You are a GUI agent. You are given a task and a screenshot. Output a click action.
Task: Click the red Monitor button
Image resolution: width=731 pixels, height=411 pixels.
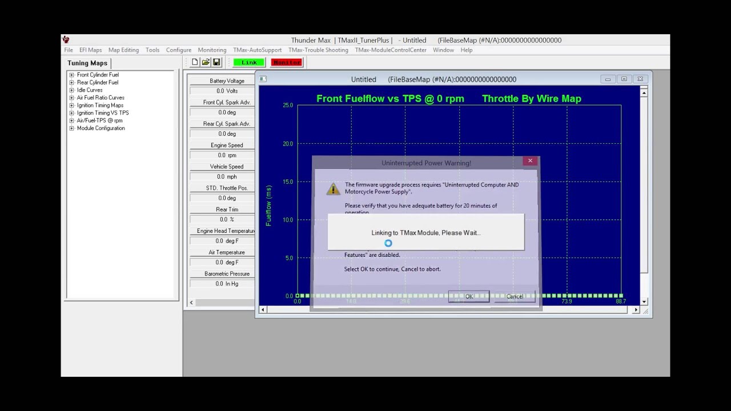tap(287, 62)
